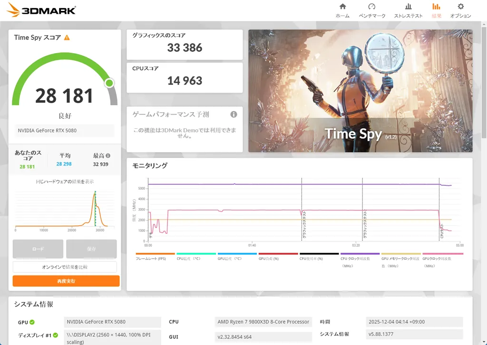Switch to the 結果 (Results) tab
The image size is (487, 345).
(437, 10)
